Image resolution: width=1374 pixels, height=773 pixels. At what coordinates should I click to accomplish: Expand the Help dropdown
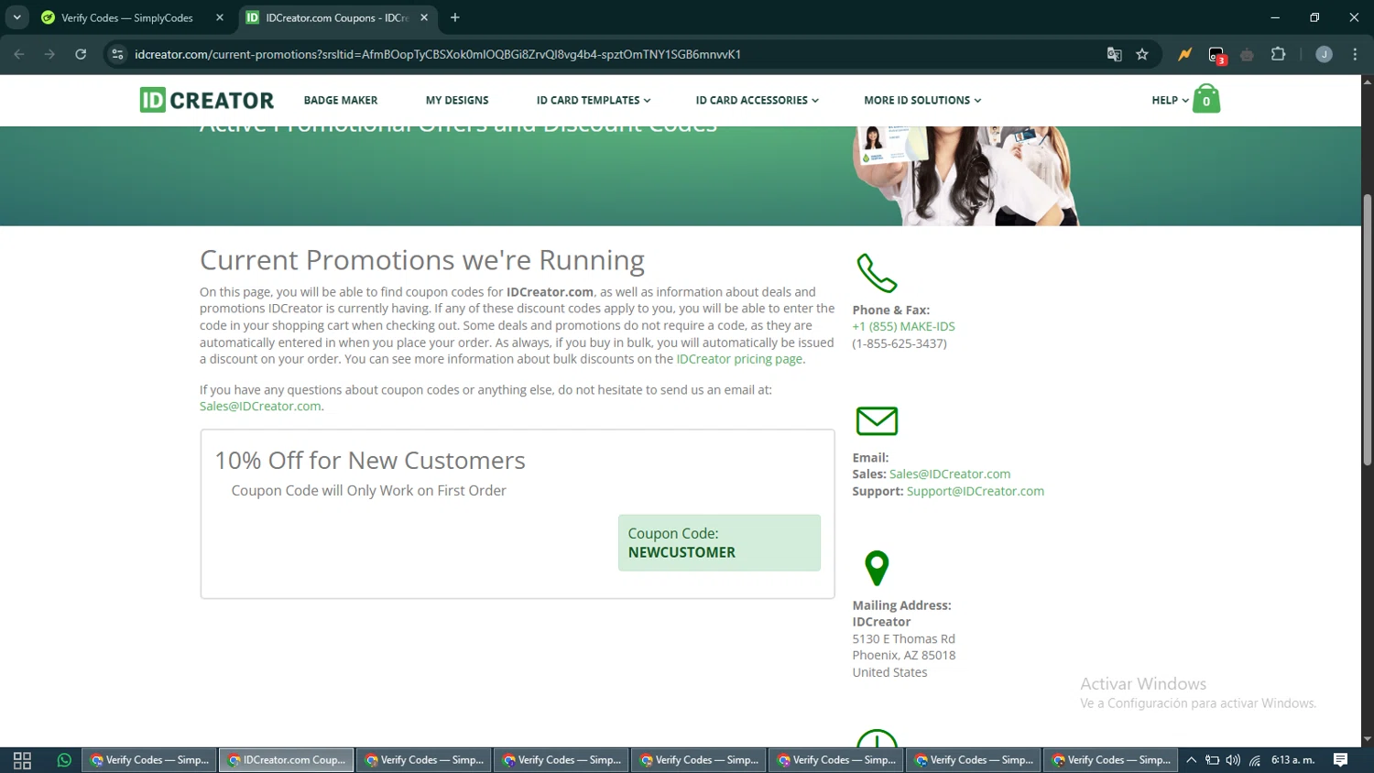1170,101
